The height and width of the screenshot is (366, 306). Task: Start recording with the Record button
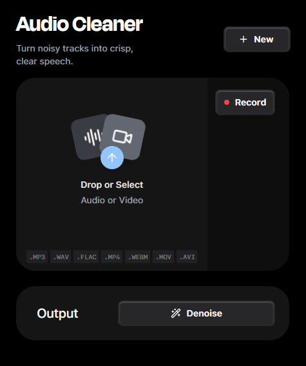(x=245, y=102)
